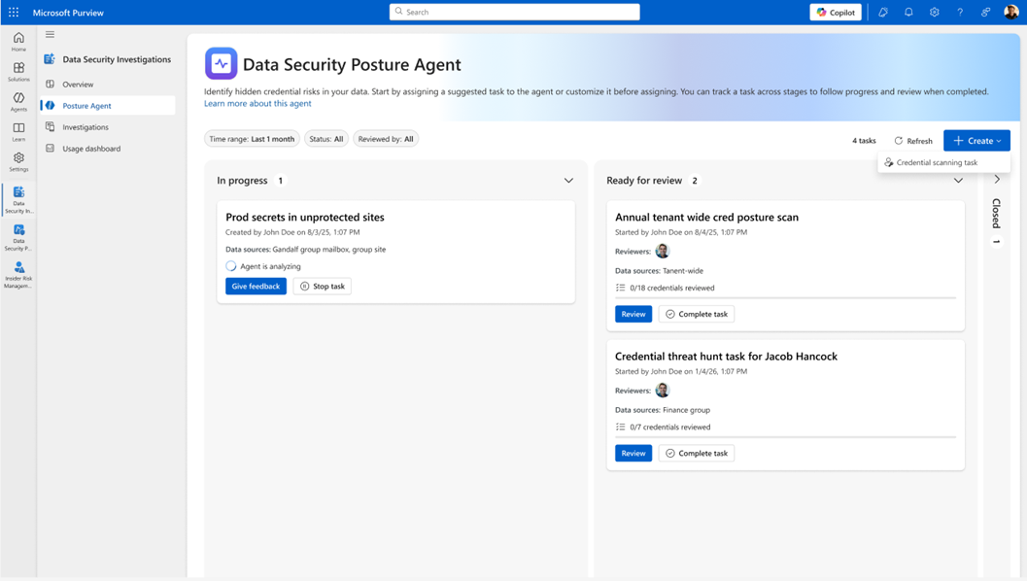This screenshot has height=581, width=1027.
Task: Choose Credential scanning task menu entry
Action: click(x=943, y=162)
